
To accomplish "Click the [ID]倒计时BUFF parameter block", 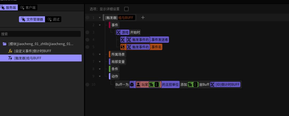I will coord(225,84).
